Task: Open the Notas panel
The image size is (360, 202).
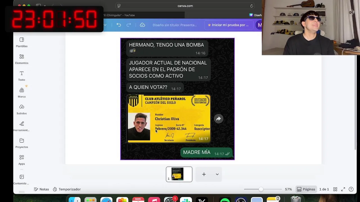Action: (41, 189)
